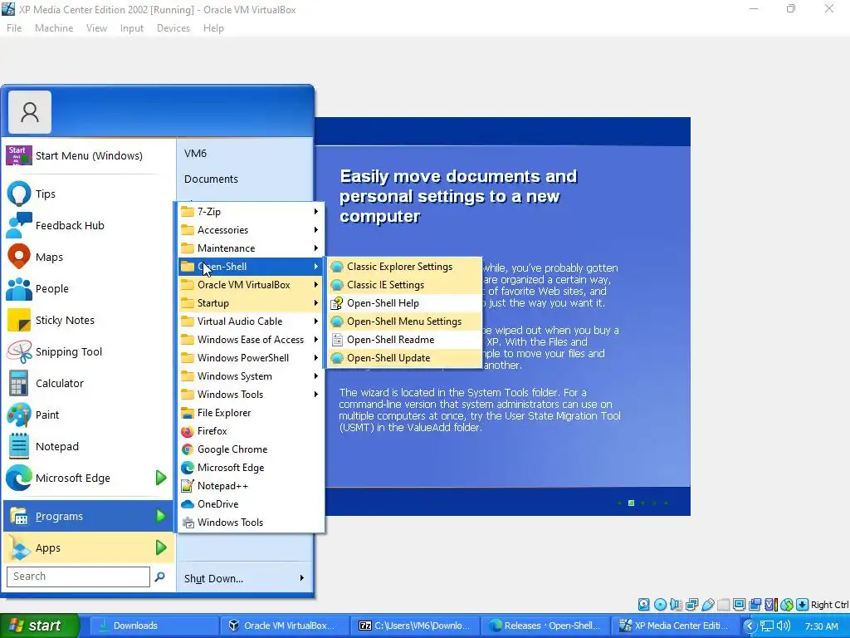Open VirtualBox View menu
The image size is (850, 638).
[96, 28]
